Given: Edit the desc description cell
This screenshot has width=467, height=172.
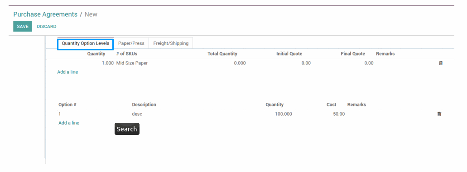Looking at the screenshot, I should (x=137, y=114).
